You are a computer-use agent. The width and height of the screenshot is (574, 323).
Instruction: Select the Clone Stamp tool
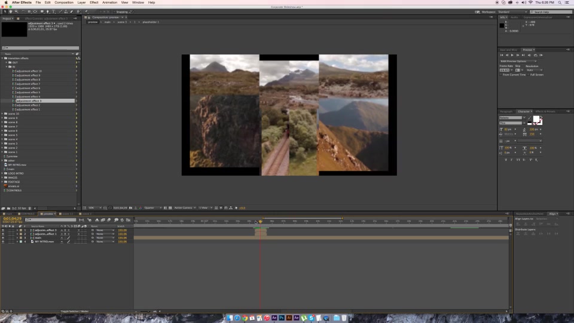pyautogui.click(x=66, y=12)
